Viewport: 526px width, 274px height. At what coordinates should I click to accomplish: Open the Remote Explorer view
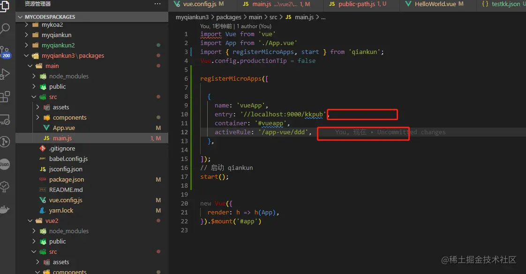coord(5,120)
